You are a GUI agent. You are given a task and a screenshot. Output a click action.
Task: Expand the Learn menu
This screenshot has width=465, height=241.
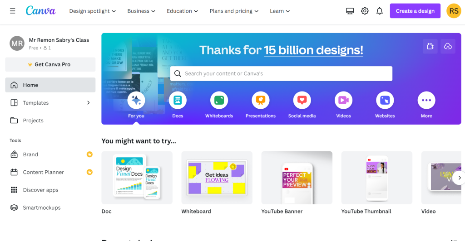(280, 11)
